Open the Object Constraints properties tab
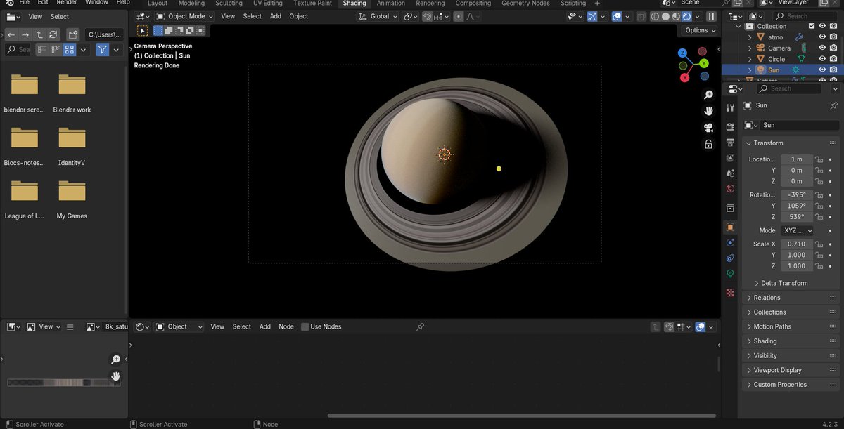Image resolution: width=844 pixels, height=429 pixels. (730, 258)
